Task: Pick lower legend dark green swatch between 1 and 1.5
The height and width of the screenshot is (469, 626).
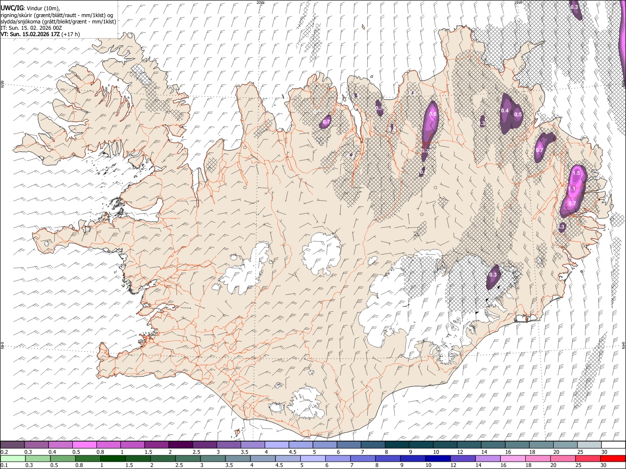Action: (x=112, y=459)
